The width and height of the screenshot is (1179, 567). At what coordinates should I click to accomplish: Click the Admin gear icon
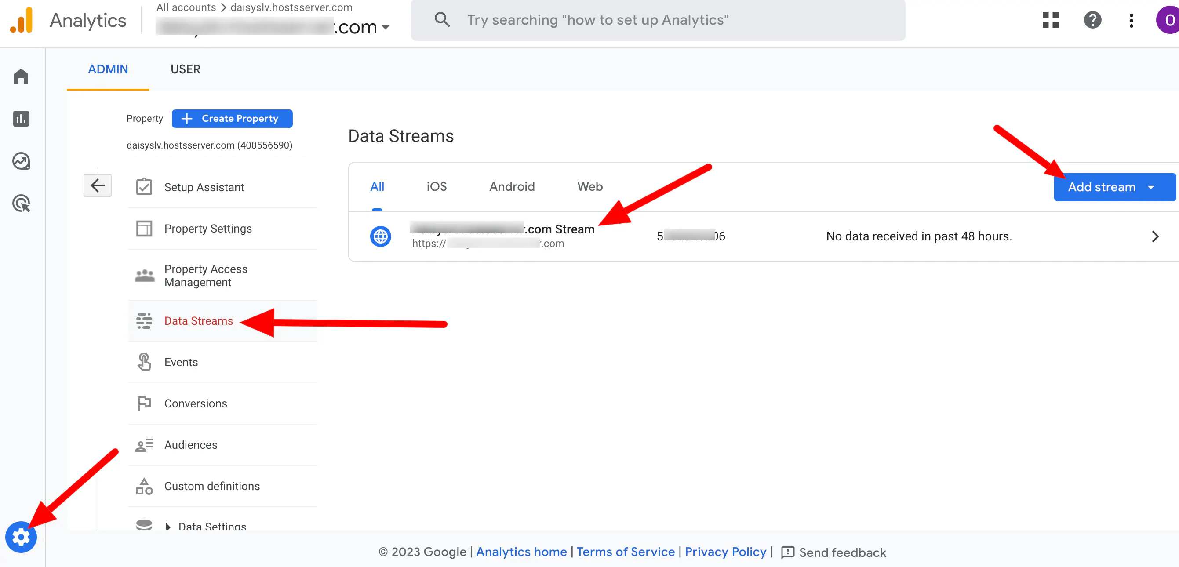21,537
